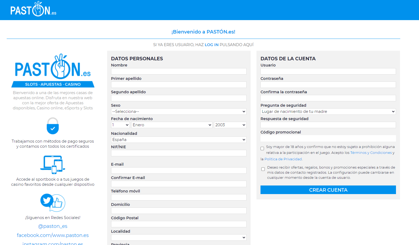
Task: Open the birth year 2003 dropdown
Action: tap(230, 125)
